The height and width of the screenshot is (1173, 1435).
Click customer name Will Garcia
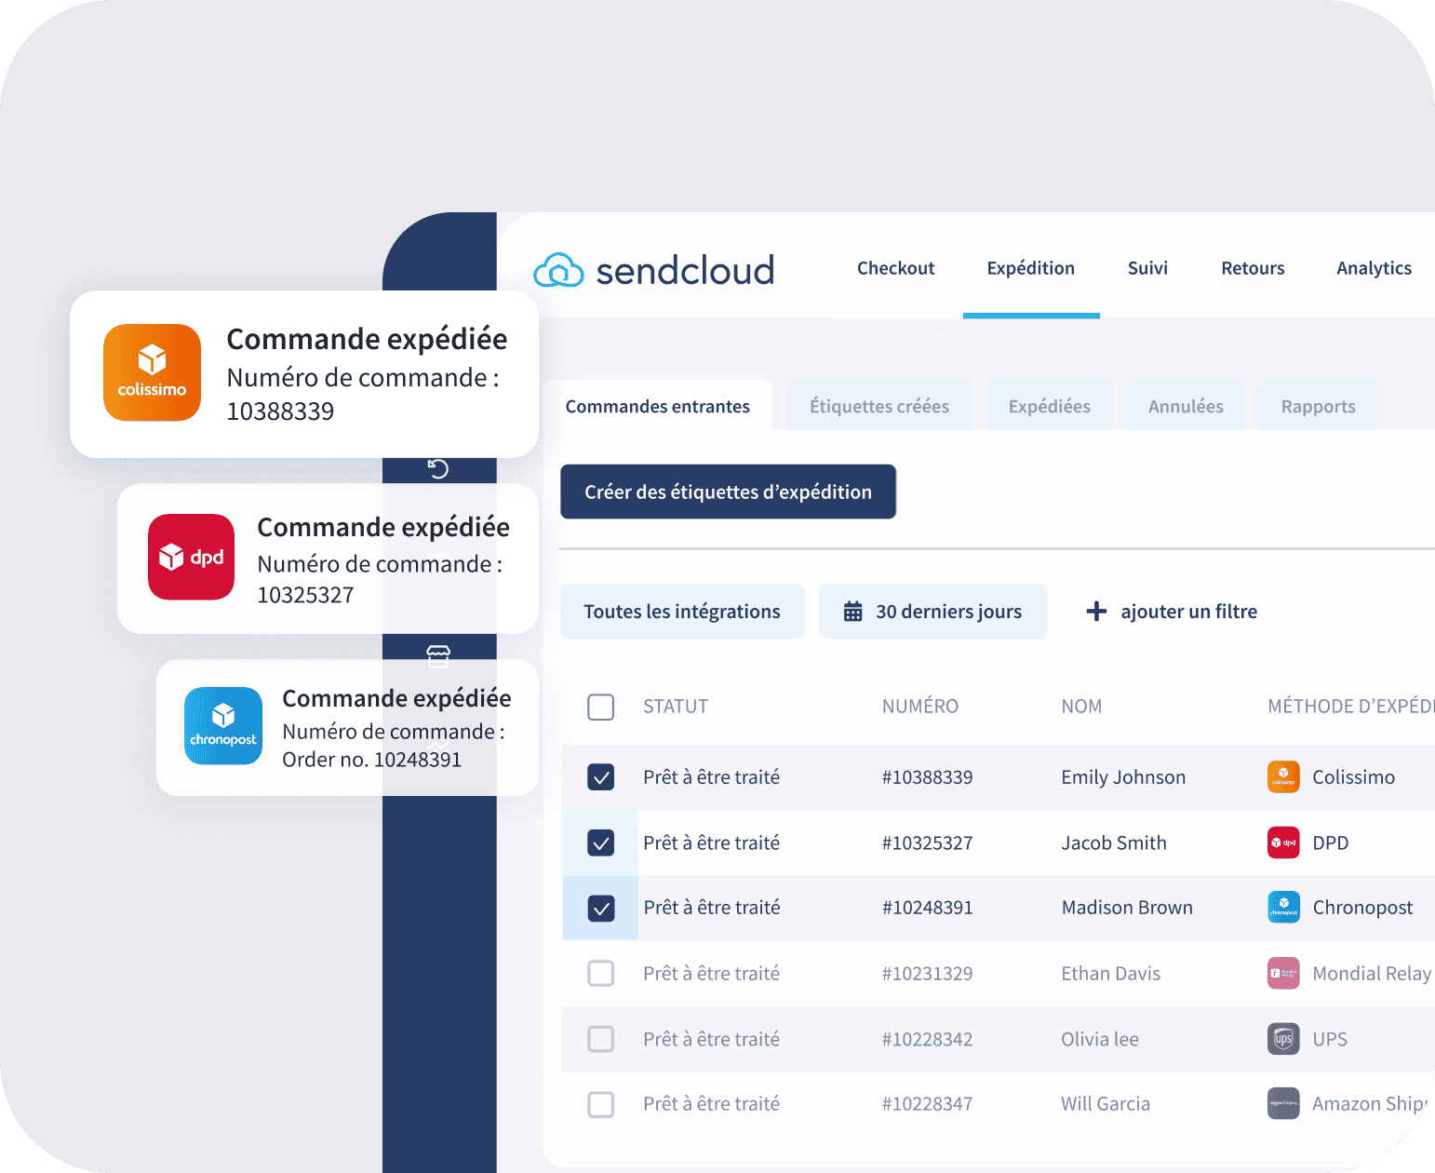click(x=1106, y=1104)
